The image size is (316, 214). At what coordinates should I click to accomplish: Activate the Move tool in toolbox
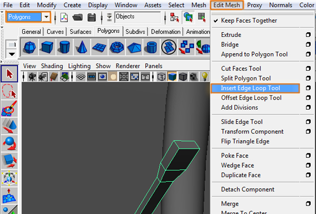click(x=9, y=126)
